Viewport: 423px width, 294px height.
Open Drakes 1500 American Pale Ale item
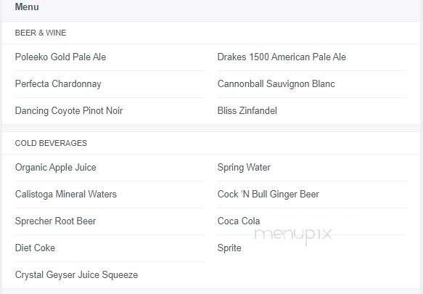coord(282,57)
